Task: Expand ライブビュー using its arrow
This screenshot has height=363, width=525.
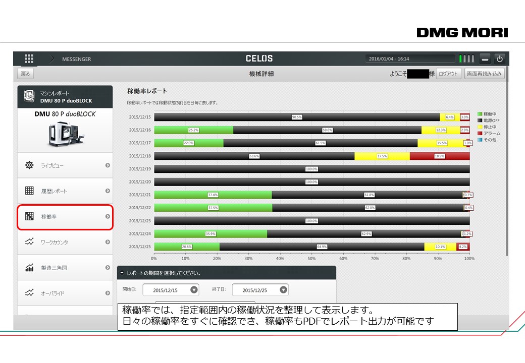Action: point(108,165)
